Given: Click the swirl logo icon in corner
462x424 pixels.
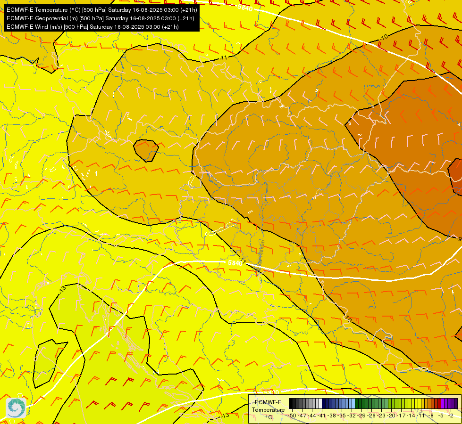Looking at the screenshot, I should click(x=16, y=408).
